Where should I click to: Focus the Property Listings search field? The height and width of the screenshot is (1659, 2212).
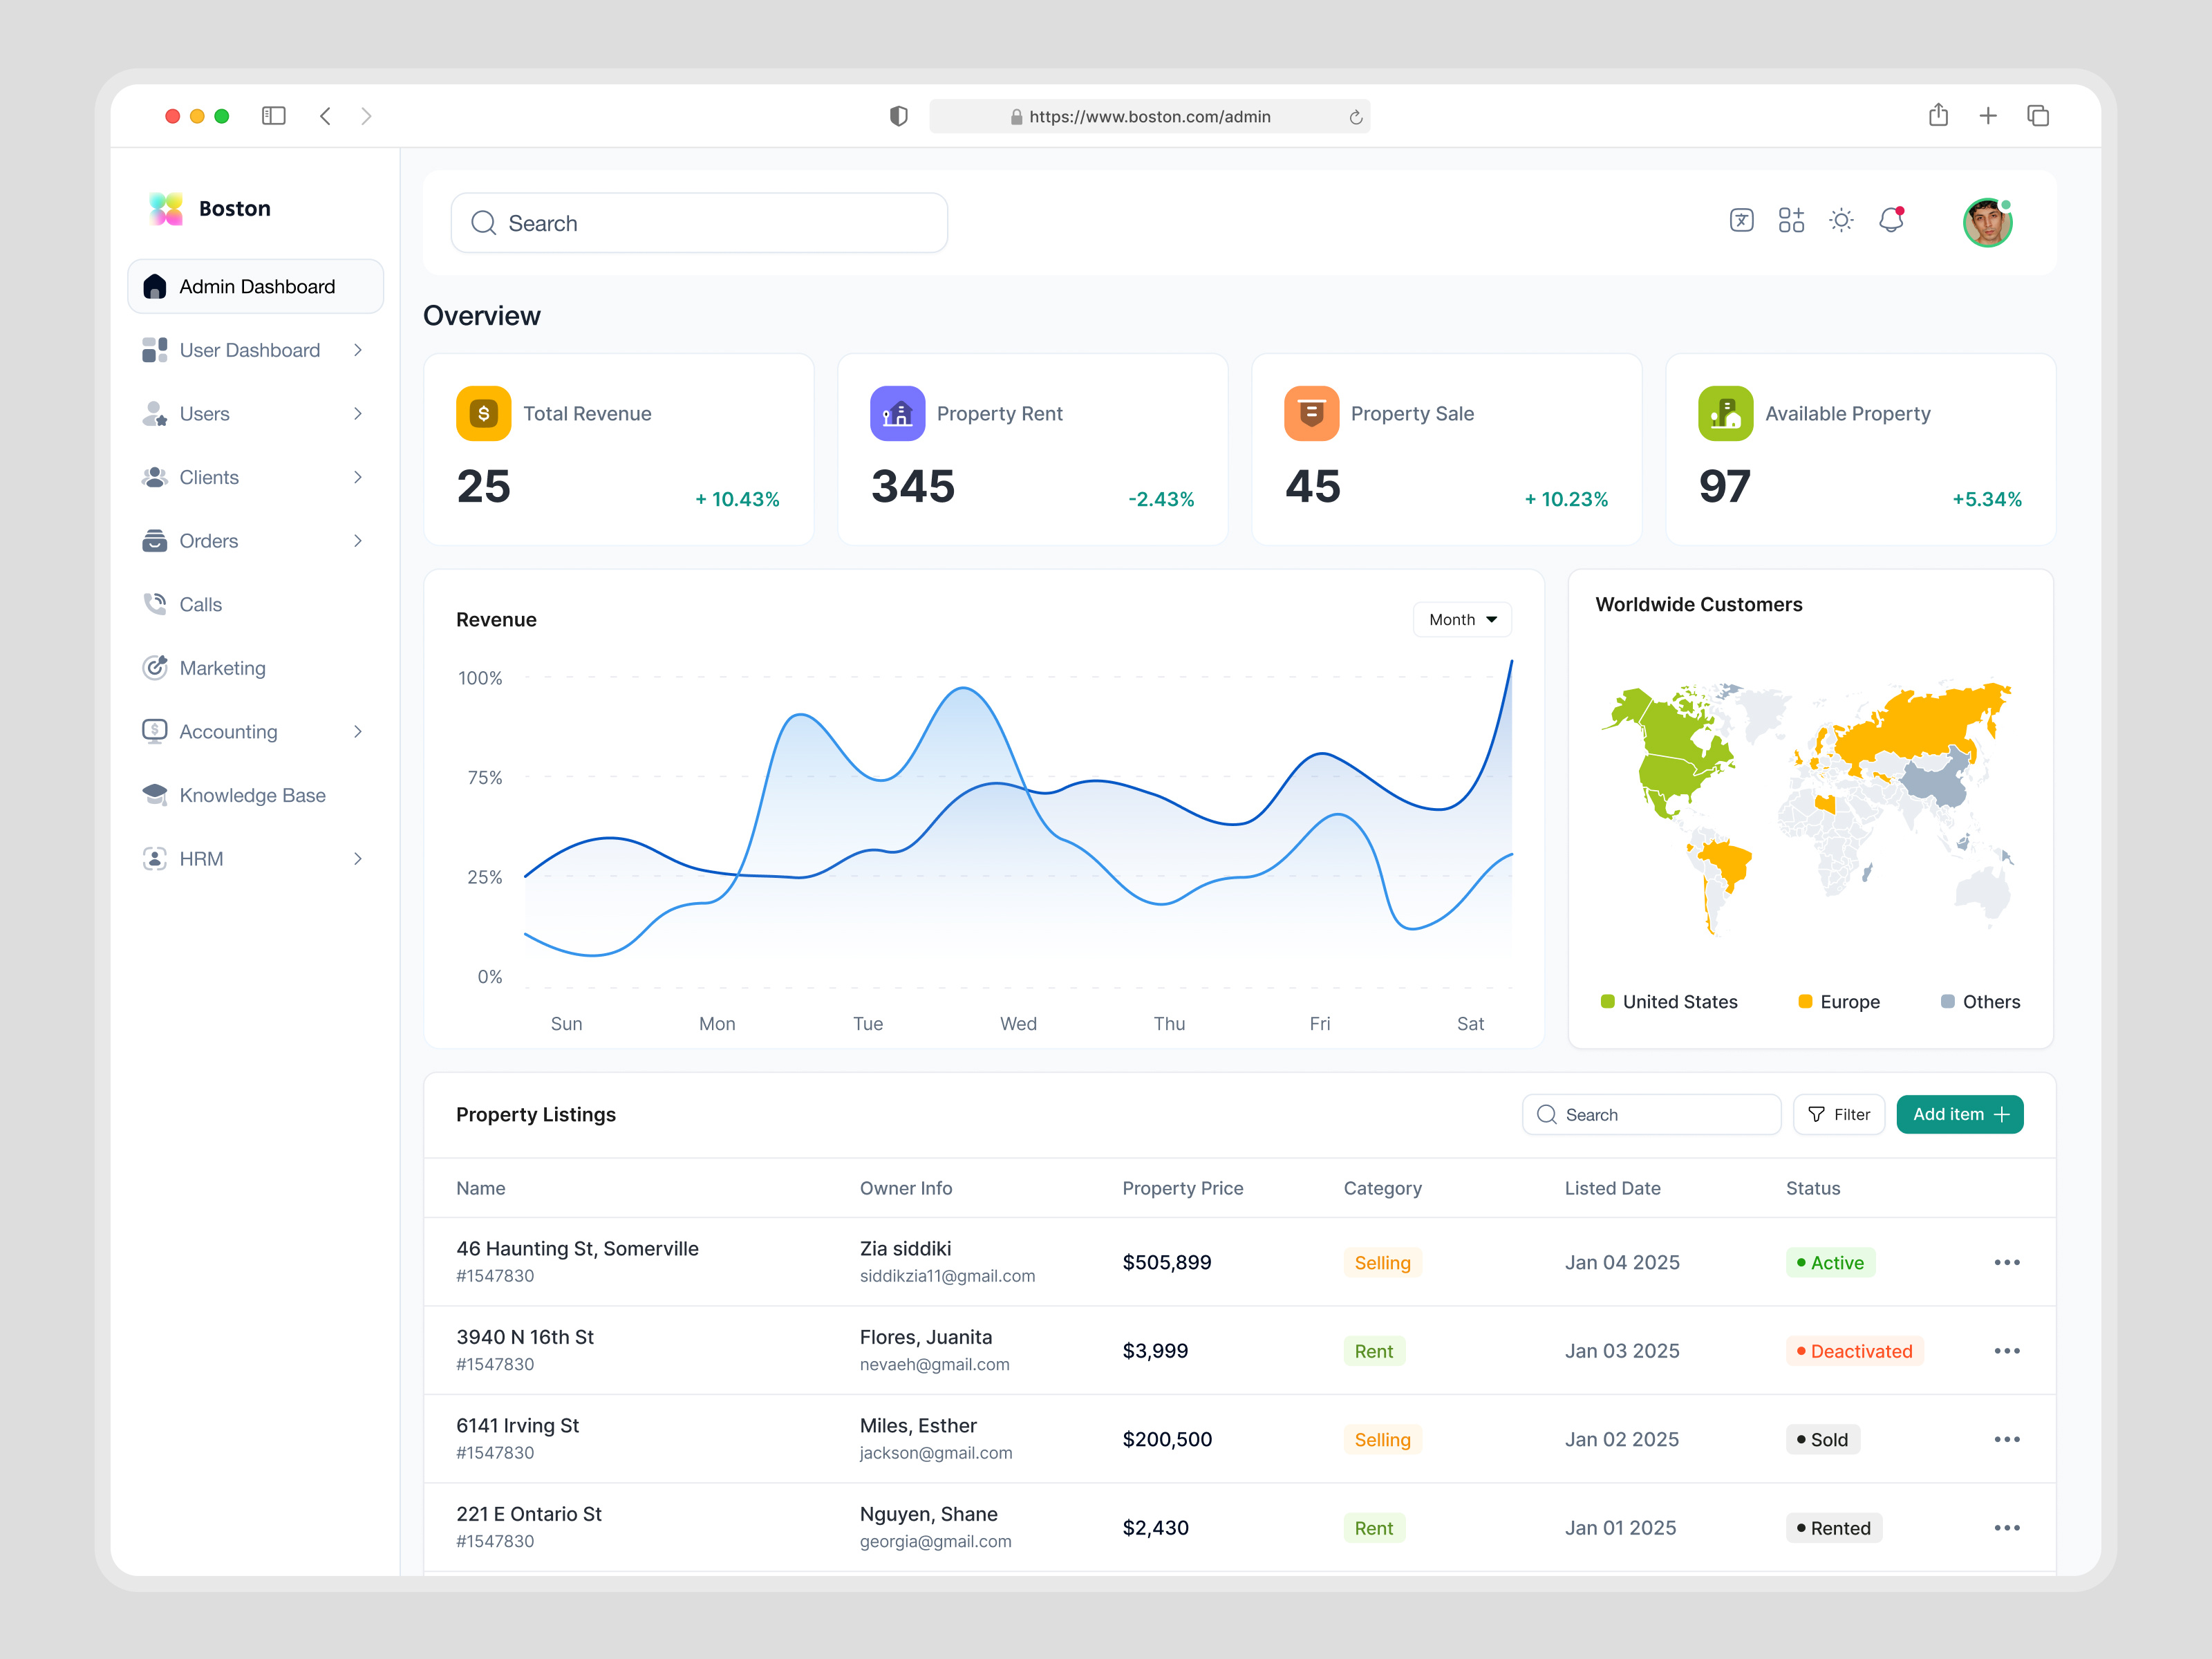[1651, 1114]
